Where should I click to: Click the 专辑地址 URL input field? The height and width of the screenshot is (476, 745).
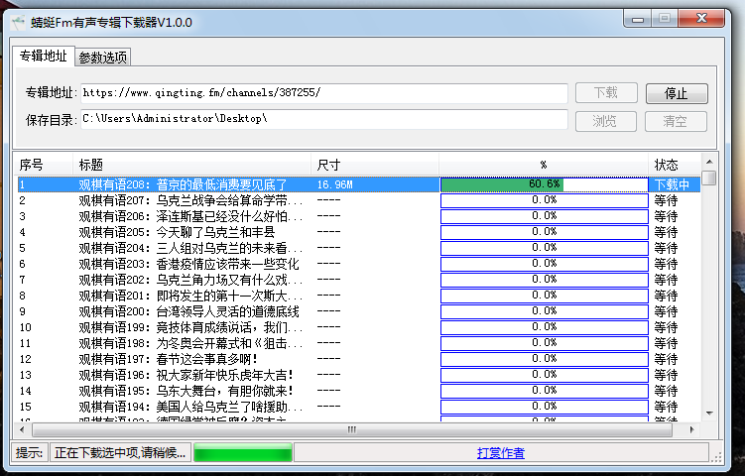[323, 93]
